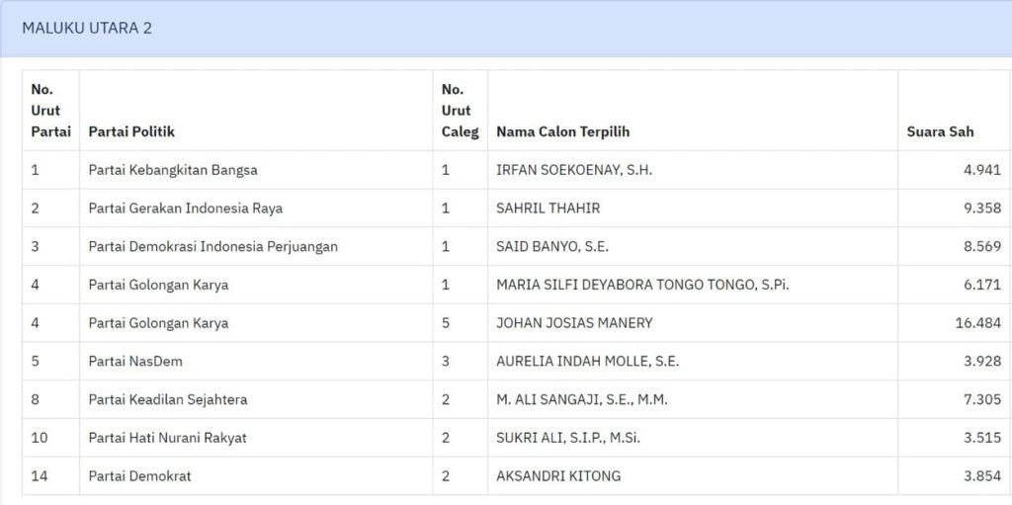Click the No. Urut Caleg column header

tap(460, 111)
